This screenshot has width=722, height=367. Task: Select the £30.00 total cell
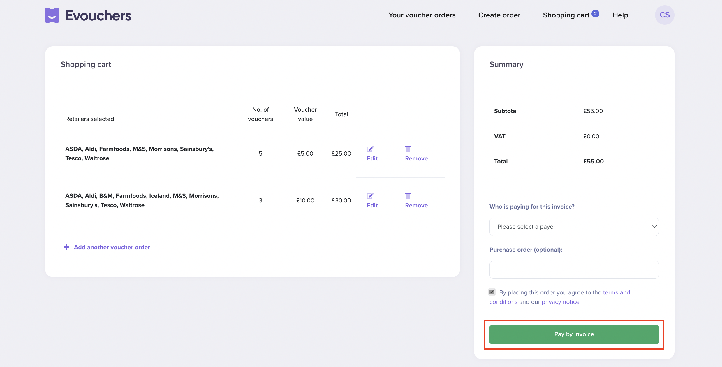(x=341, y=200)
